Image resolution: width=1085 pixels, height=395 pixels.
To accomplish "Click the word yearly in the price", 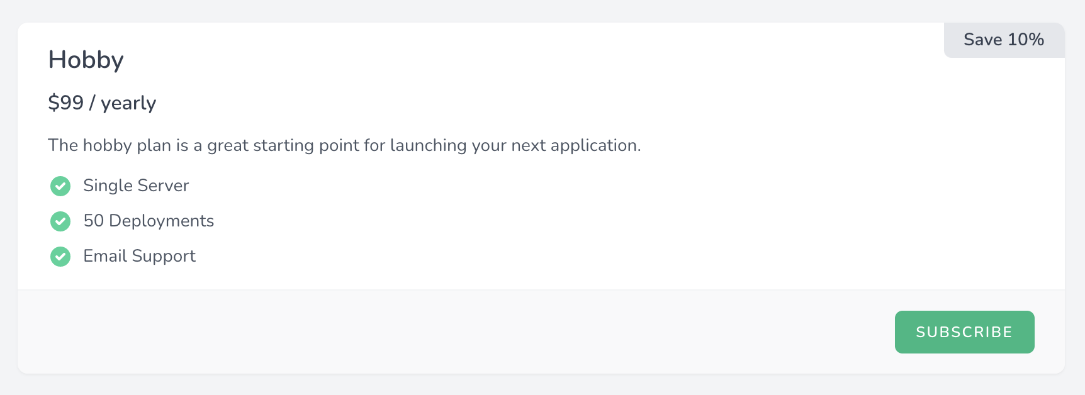I will point(128,103).
